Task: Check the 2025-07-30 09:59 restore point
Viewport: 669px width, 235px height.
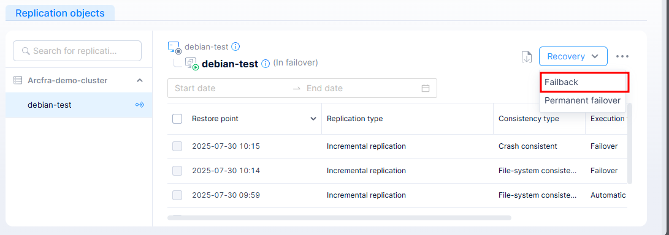Action: [x=177, y=195]
